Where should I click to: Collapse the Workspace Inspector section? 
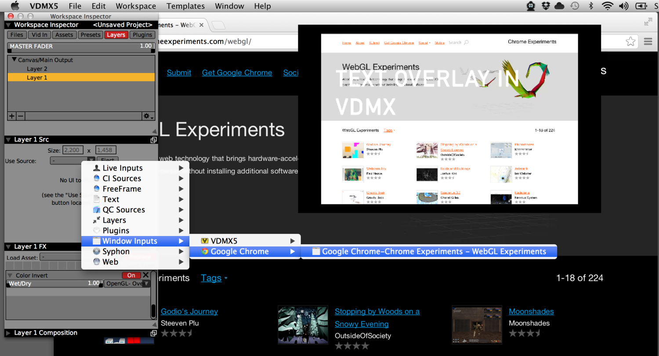pos(9,25)
